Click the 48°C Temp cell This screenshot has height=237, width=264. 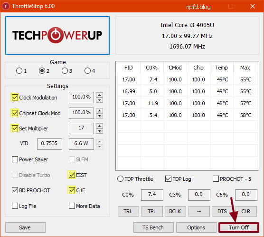point(222,103)
